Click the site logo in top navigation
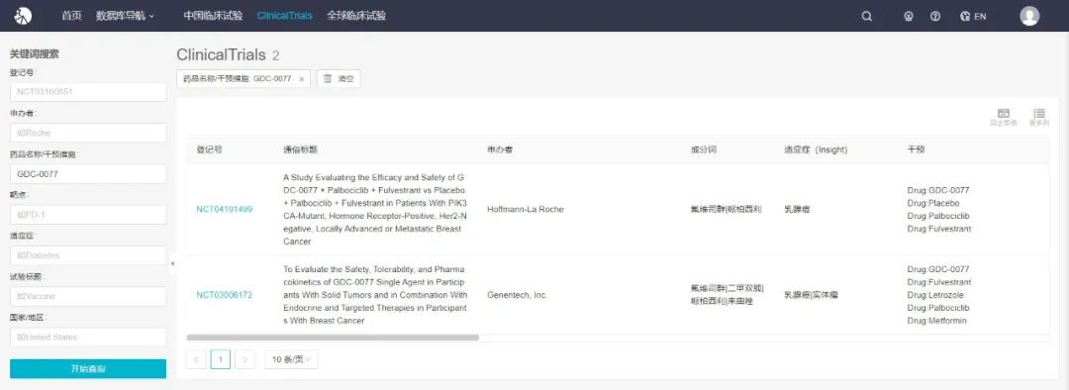This screenshot has width=1069, height=390. coord(23,16)
